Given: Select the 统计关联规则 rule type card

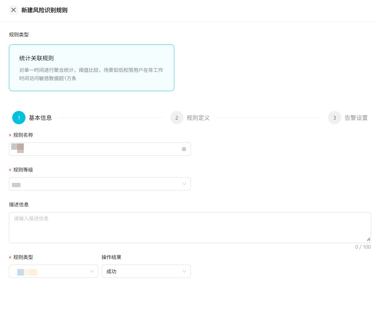Looking at the screenshot, I should click(x=92, y=68).
